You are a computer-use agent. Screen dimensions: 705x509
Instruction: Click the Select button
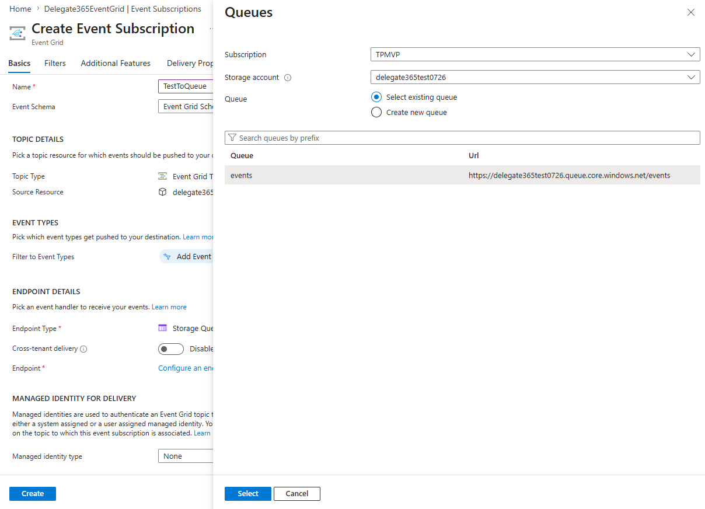tap(248, 494)
